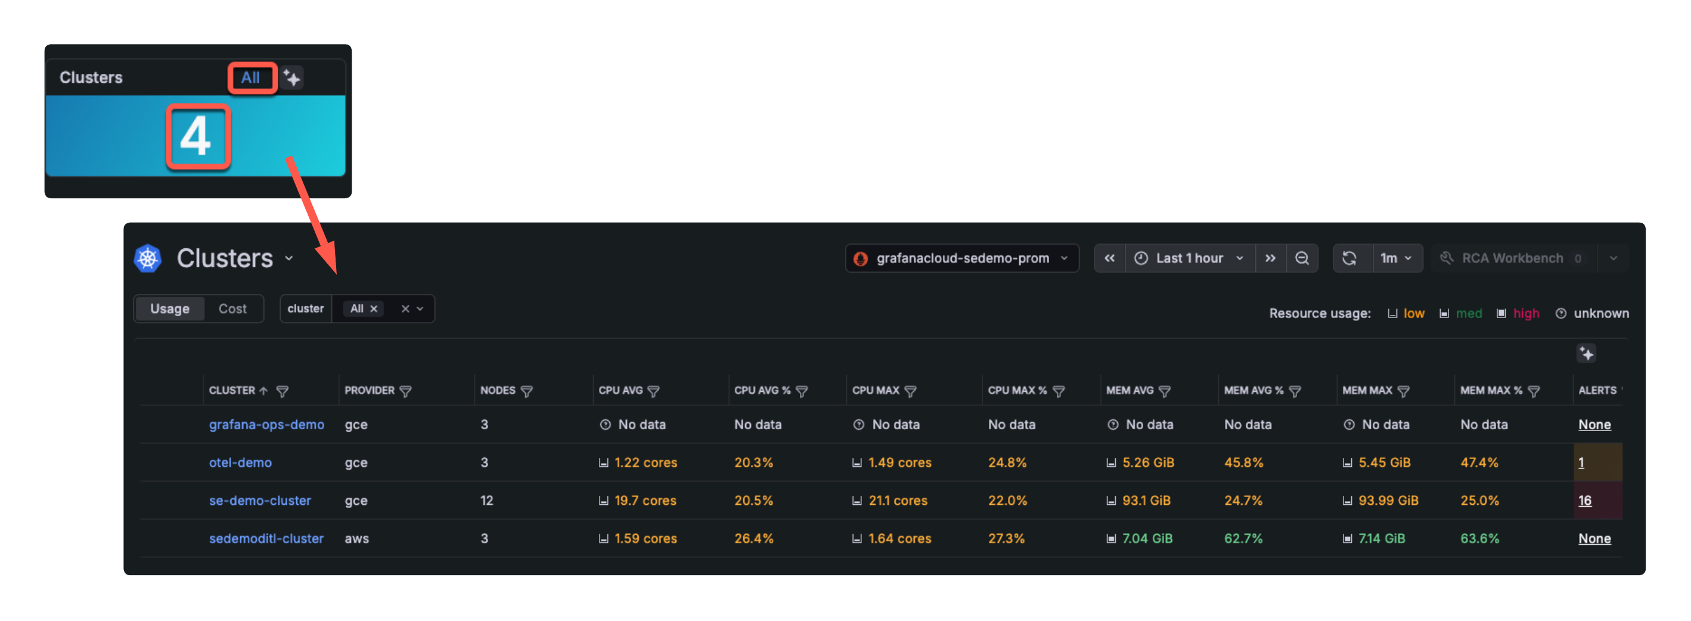
Task: Open the sedemoditl-cluster link
Action: tap(266, 538)
